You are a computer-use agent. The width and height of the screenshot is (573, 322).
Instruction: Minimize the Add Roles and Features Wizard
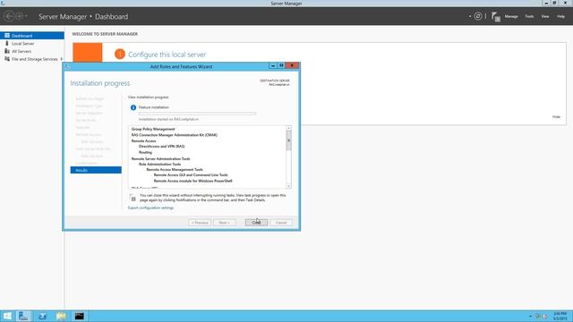pyautogui.click(x=272, y=65)
